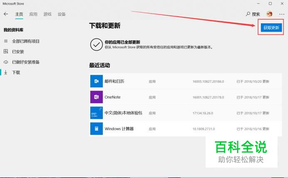288x178 pixels.
Task: Click the checkmark circle icon
Action: 97,44
